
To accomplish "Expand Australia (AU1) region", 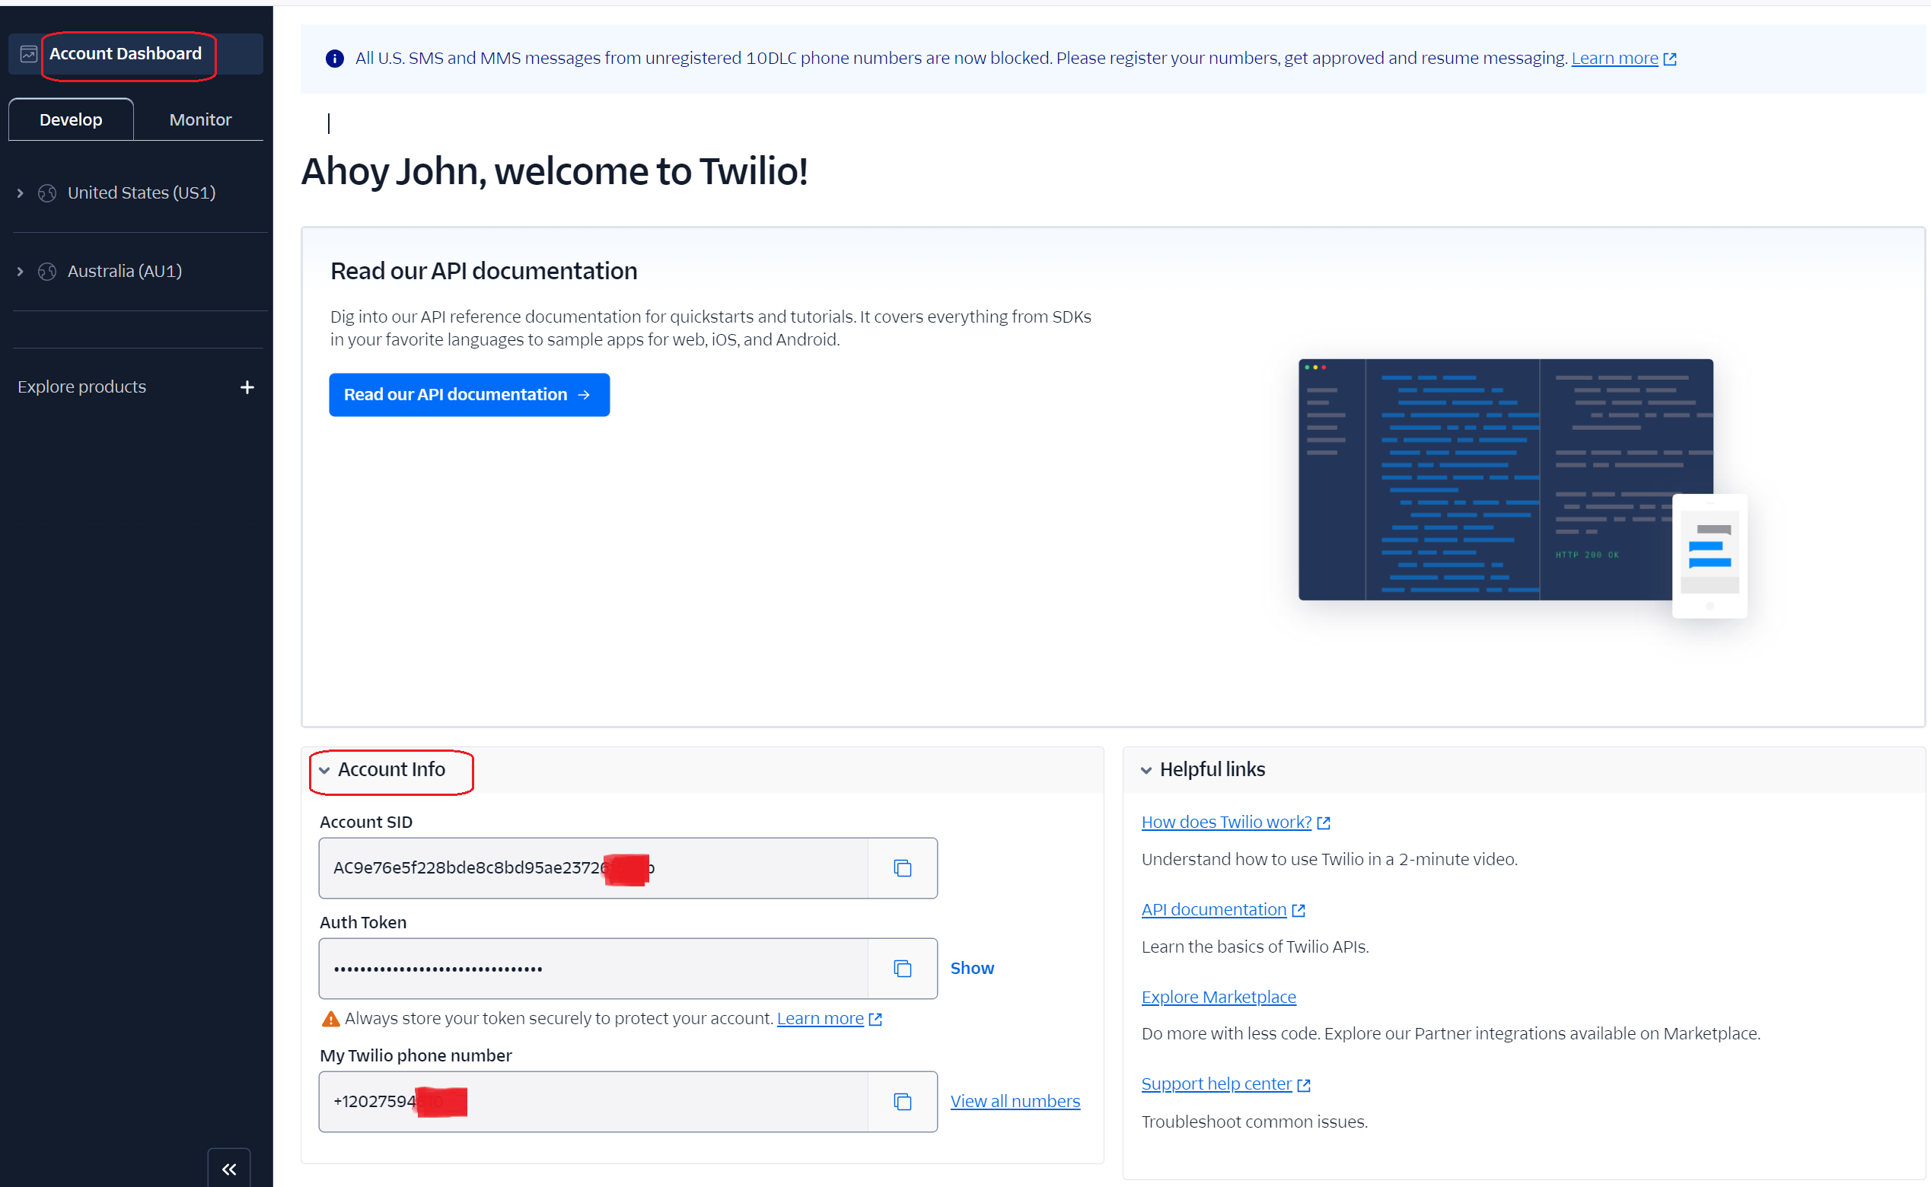I will (21, 272).
